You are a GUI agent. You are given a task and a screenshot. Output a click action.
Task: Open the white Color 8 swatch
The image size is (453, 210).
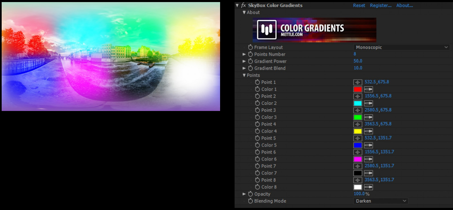358,187
